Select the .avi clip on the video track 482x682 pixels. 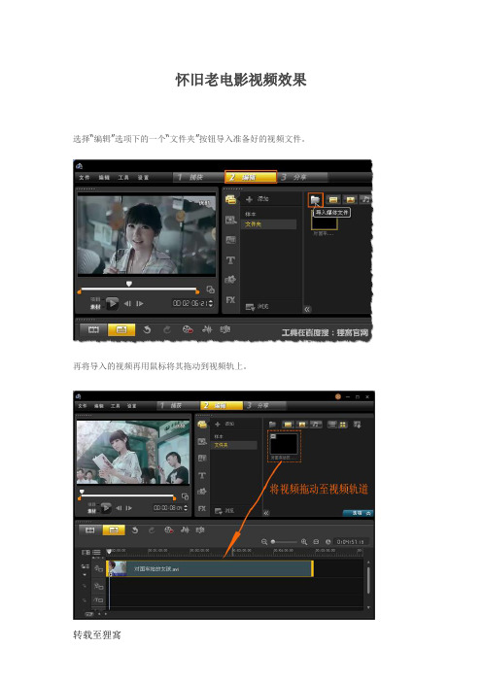coord(210,569)
